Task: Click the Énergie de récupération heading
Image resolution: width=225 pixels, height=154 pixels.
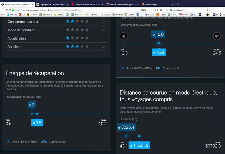Action: click(x=35, y=73)
